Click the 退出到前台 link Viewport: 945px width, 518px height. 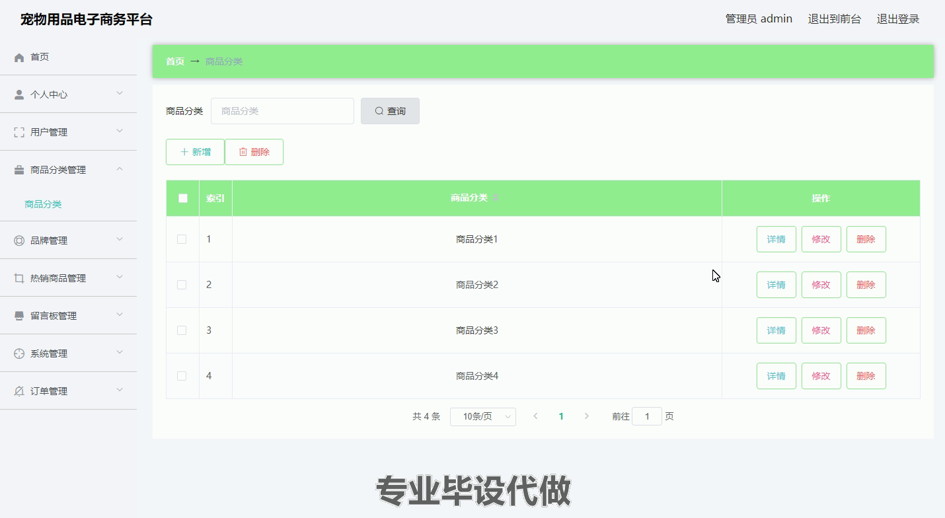(x=835, y=19)
